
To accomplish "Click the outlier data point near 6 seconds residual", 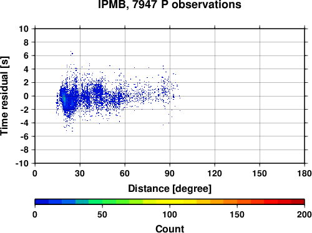I will pyautogui.click(x=72, y=54).
